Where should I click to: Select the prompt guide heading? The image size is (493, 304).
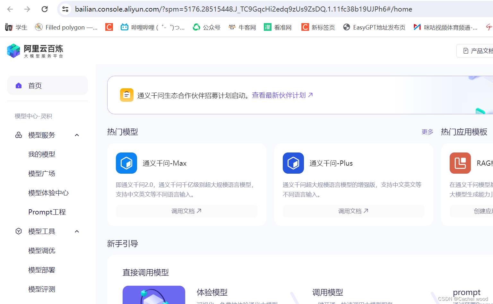[467, 292]
